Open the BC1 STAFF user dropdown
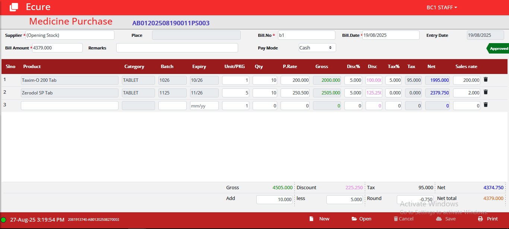509x229 pixels. [442, 7]
